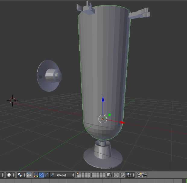Click the green Y-axis handle of the gizmo
The height and width of the screenshot is (183, 187).
click(110, 115)
